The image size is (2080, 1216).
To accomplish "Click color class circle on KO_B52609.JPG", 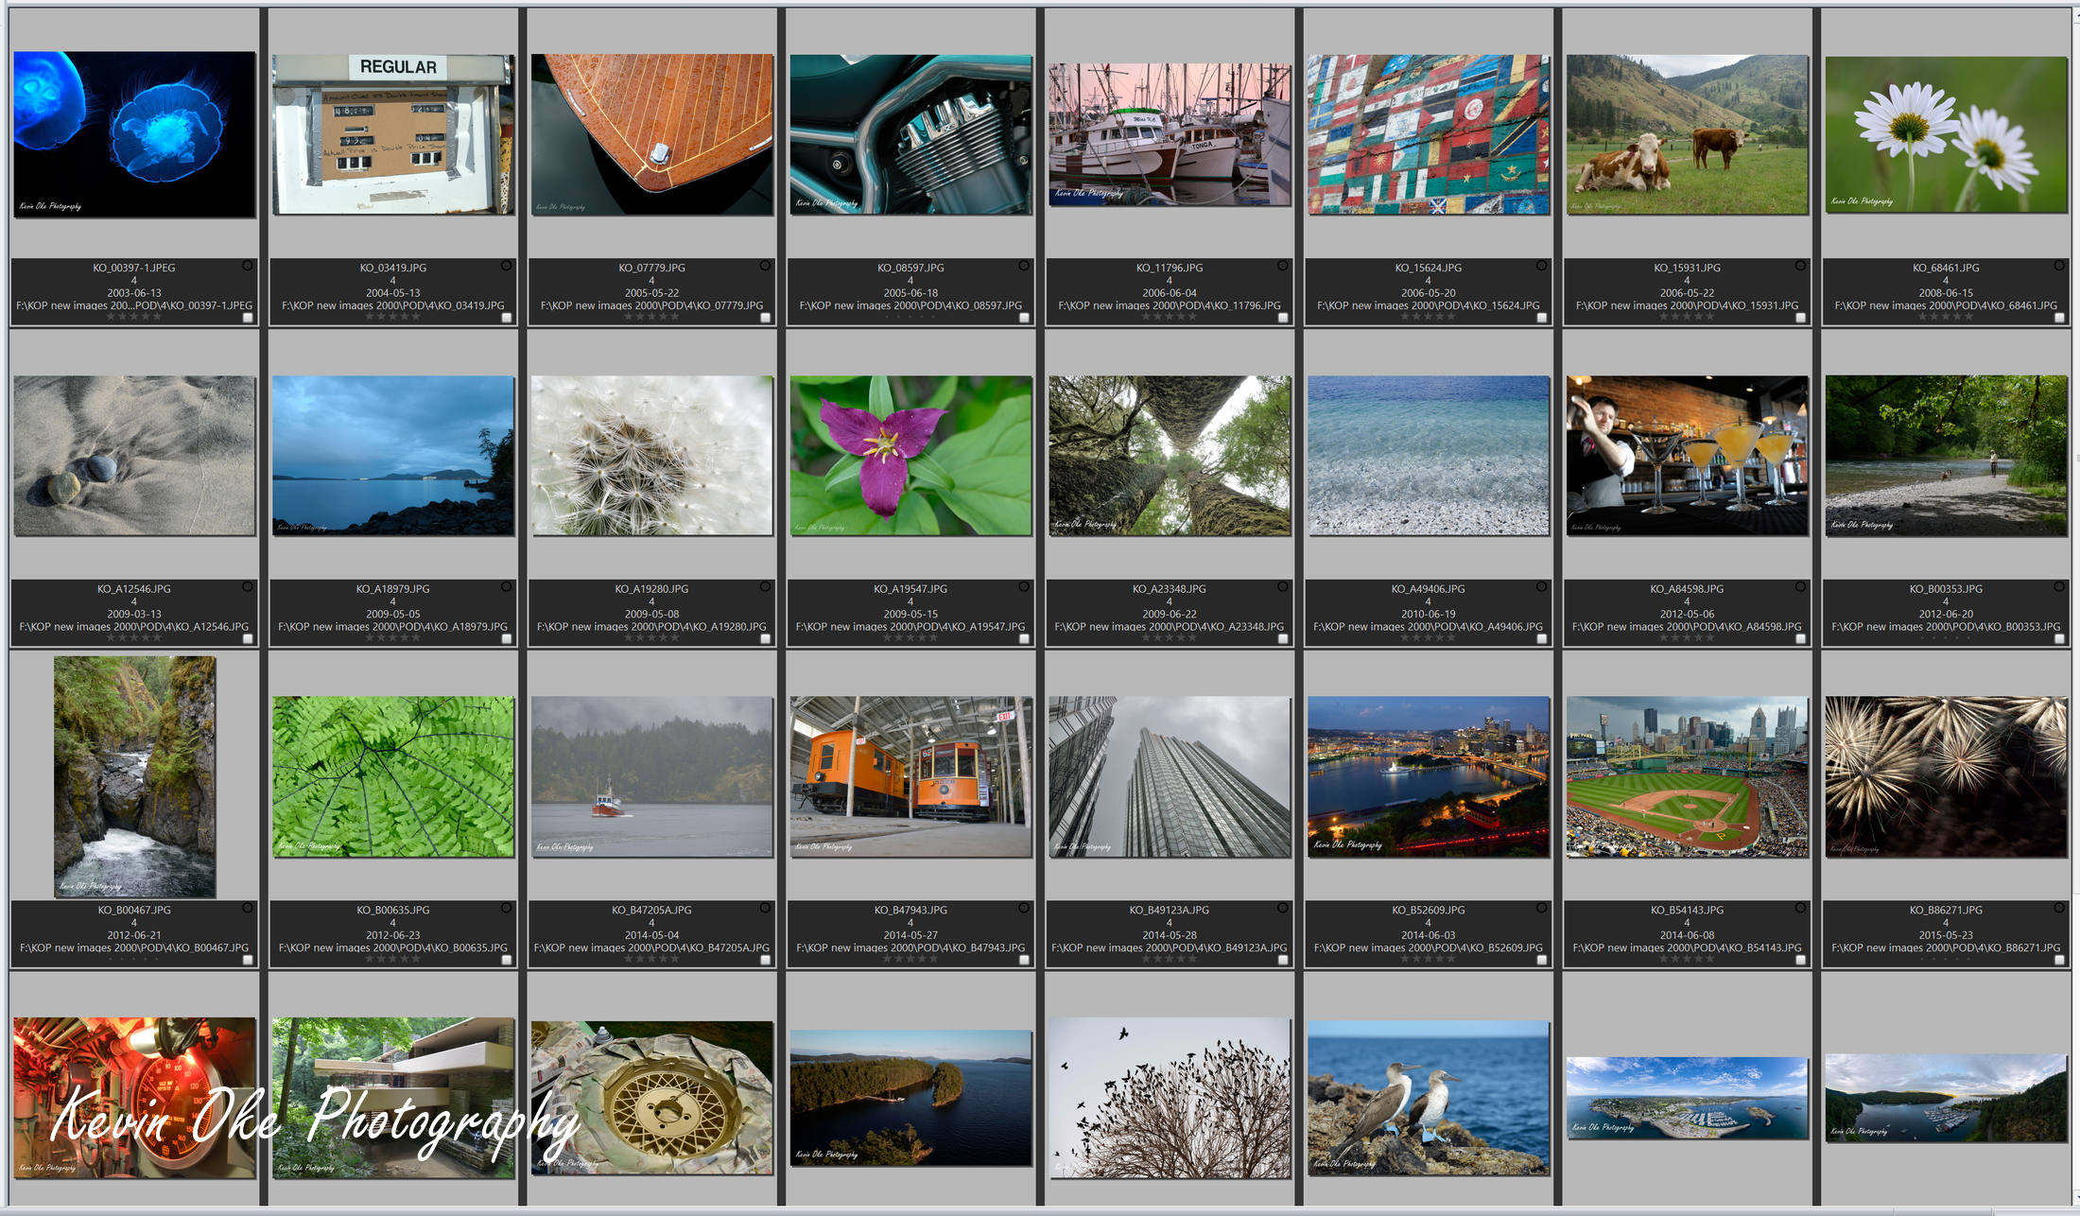I will pos(1541,908).
